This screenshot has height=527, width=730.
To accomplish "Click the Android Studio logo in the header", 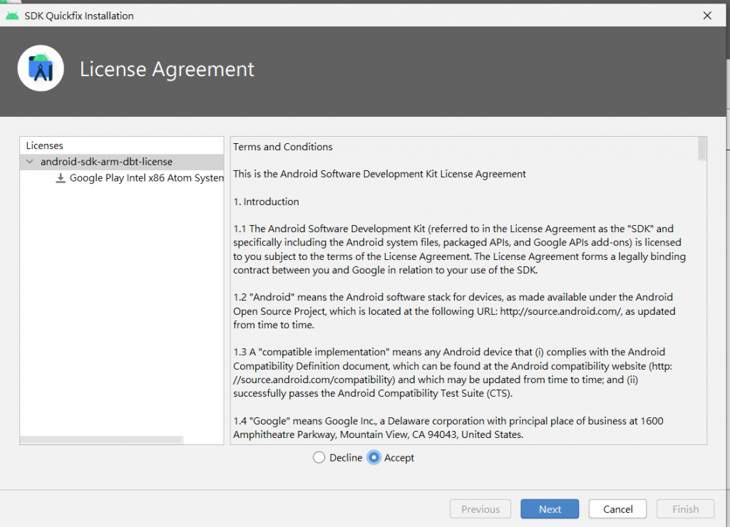I will click(x=41, y=68).
